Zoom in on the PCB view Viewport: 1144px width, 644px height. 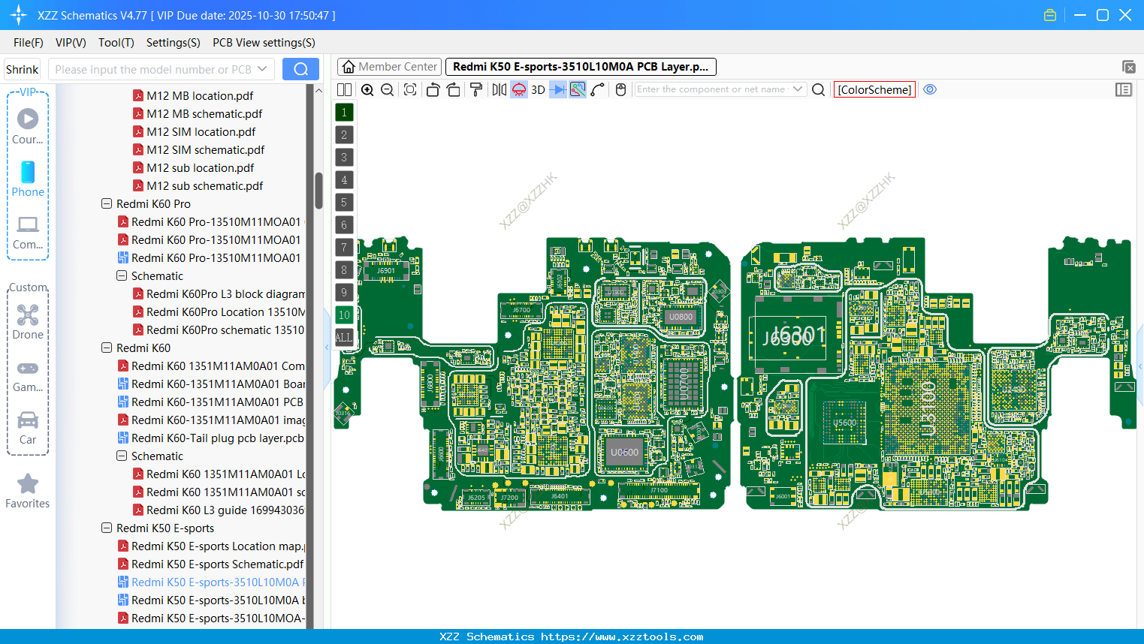(x=367, y=89)
